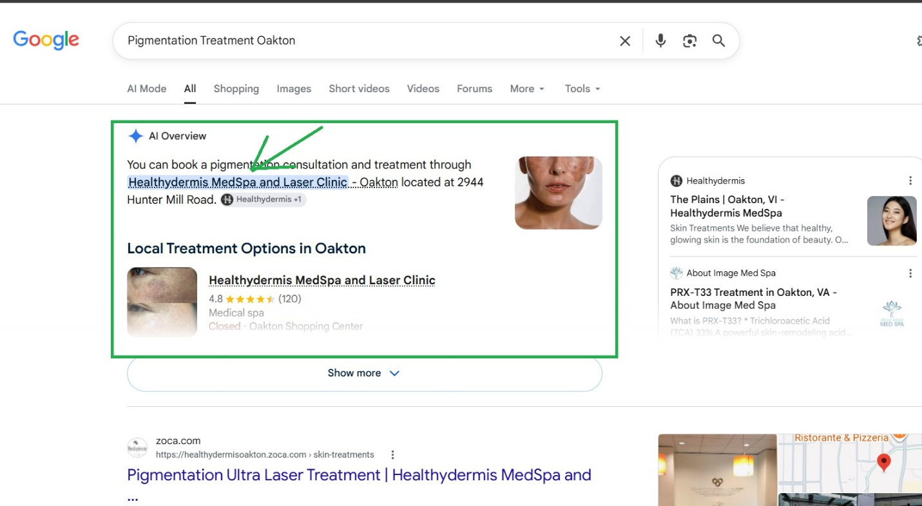Click 'What is PRX-T33?' snippet text
The width and height of the screenshot is (922, 506).
coord(761,327)
